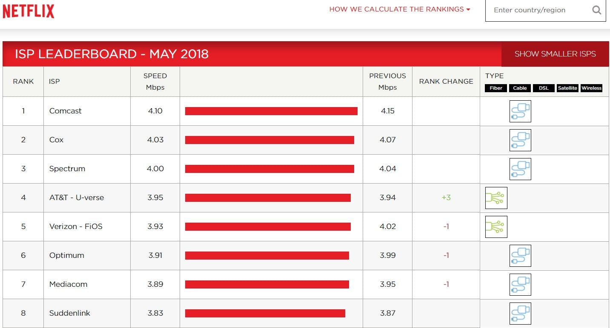Click Suddenlink's cable type icon
This screenshot has height=328, width=610.
tap(520, 314)
